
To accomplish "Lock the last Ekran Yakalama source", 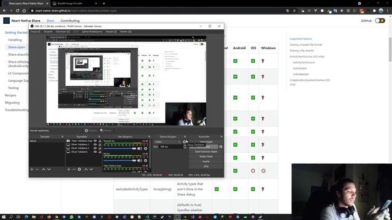I will (100, 152).
